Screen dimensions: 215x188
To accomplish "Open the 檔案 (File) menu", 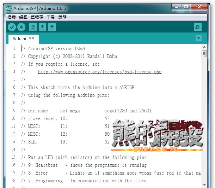I will tap(12, 17).
